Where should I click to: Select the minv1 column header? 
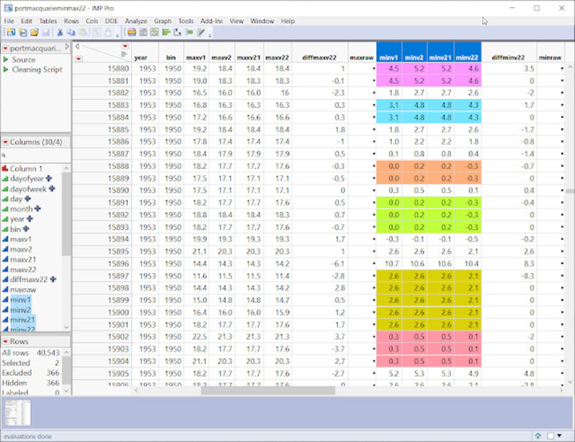coord(388,57)
